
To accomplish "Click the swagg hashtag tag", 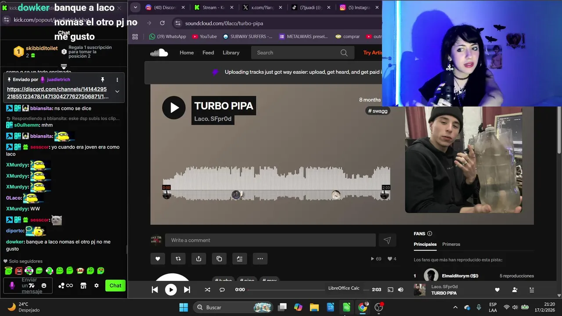I will point(378,111).
